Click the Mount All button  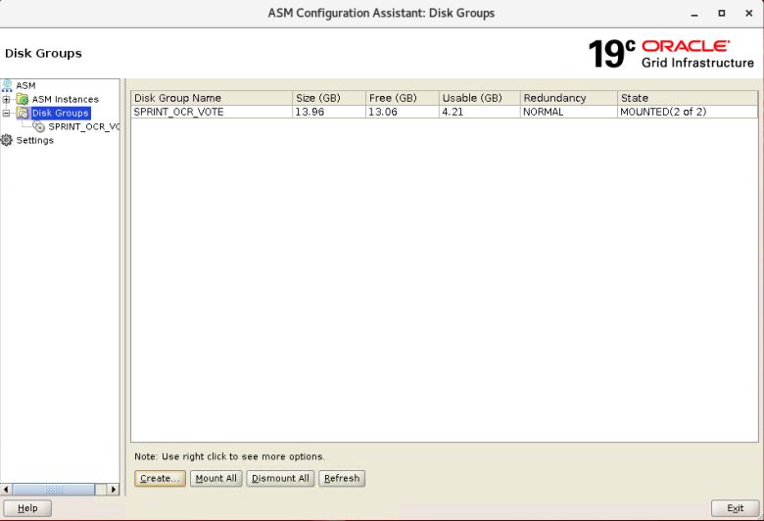tap(215, 479)
